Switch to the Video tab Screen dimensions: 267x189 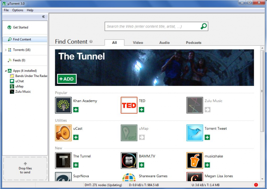pos(138,43)
